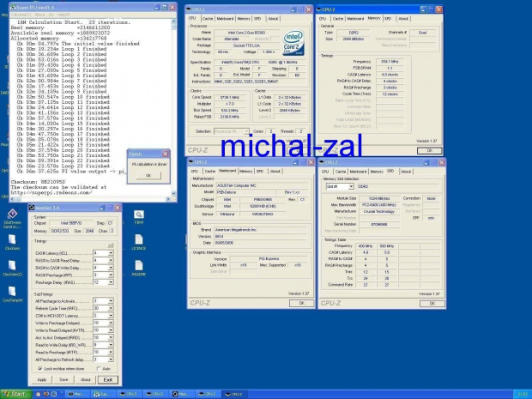
Task: Open All Precharge to Refresh delay dropdown
Action: [111, 360]
